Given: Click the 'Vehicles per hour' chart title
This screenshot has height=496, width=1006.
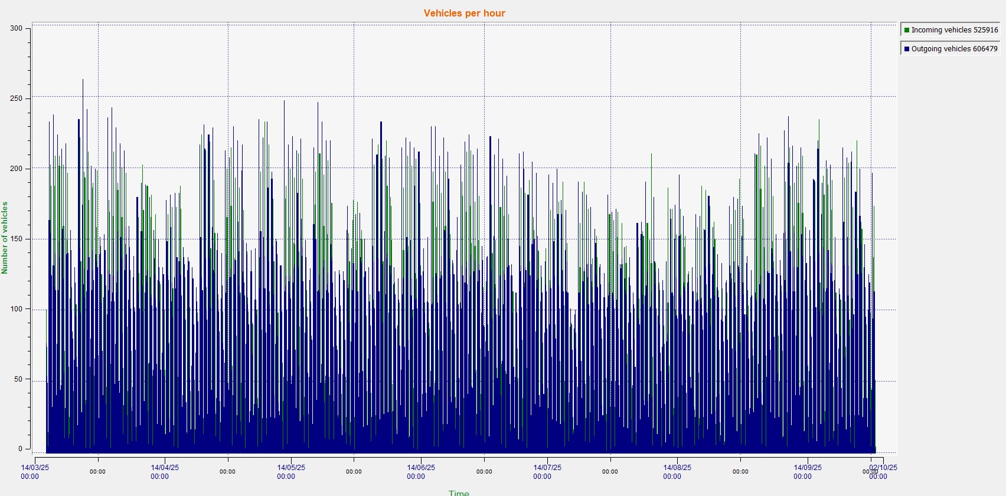Looking at the screenshot, I should coord(464,13).
